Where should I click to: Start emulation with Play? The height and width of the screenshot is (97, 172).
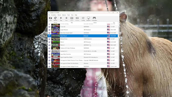click(x=61, y=19)
